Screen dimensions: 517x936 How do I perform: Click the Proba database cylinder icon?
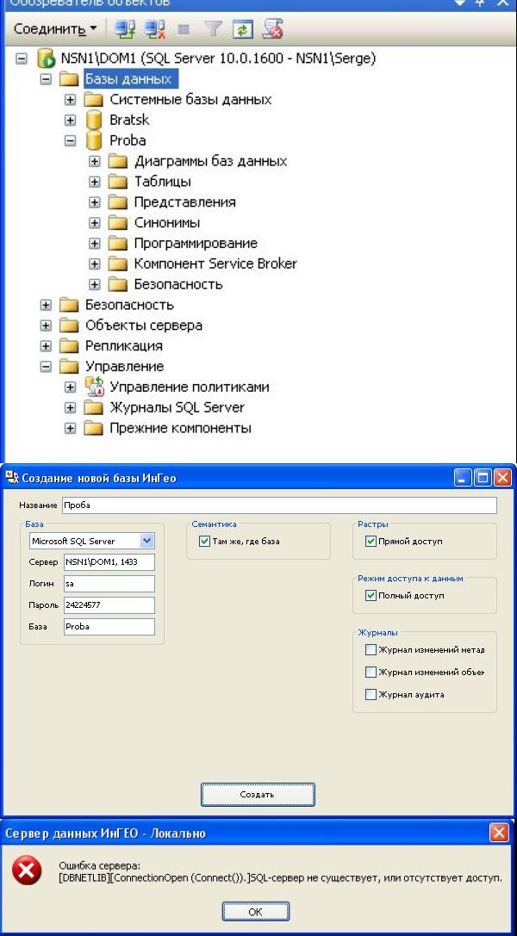(94, 141)
